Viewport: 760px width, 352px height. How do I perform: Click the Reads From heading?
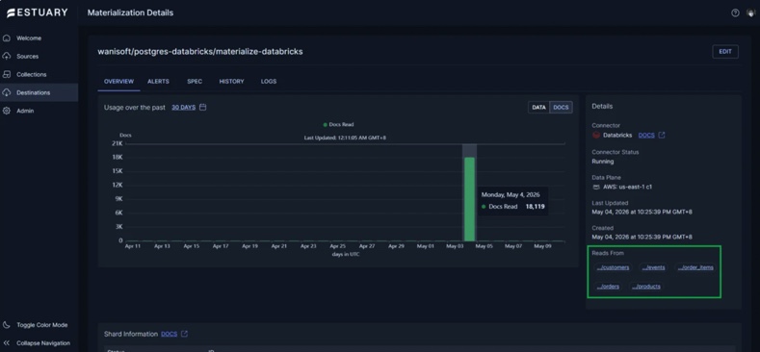608,253
